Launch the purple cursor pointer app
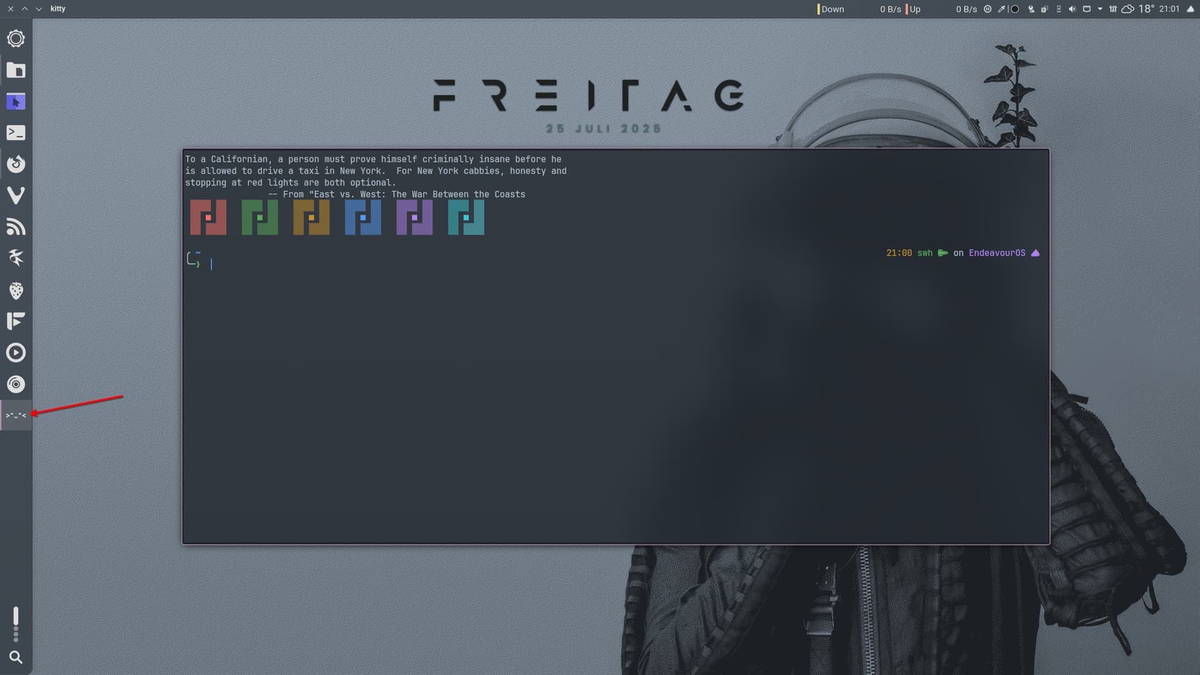The width and height of the screenshot is (1200, 675). [16, 102]
